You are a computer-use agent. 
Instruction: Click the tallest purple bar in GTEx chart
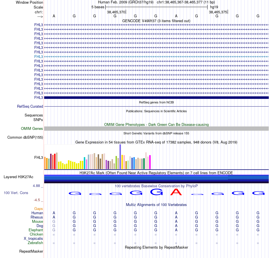tap(120, 157)
